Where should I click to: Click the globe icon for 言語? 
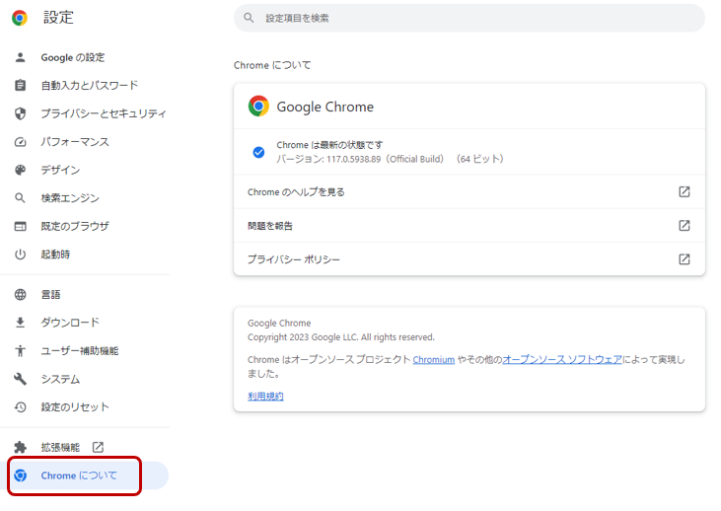(x=20, y=295)
